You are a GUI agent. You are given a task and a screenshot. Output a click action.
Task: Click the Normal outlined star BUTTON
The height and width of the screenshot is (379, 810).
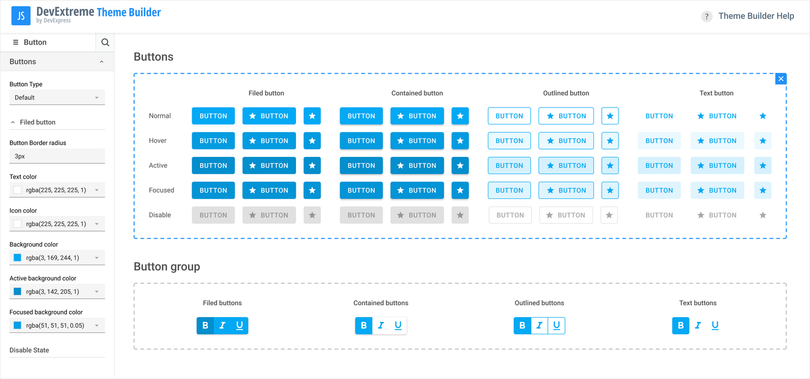tap(566, 116)
